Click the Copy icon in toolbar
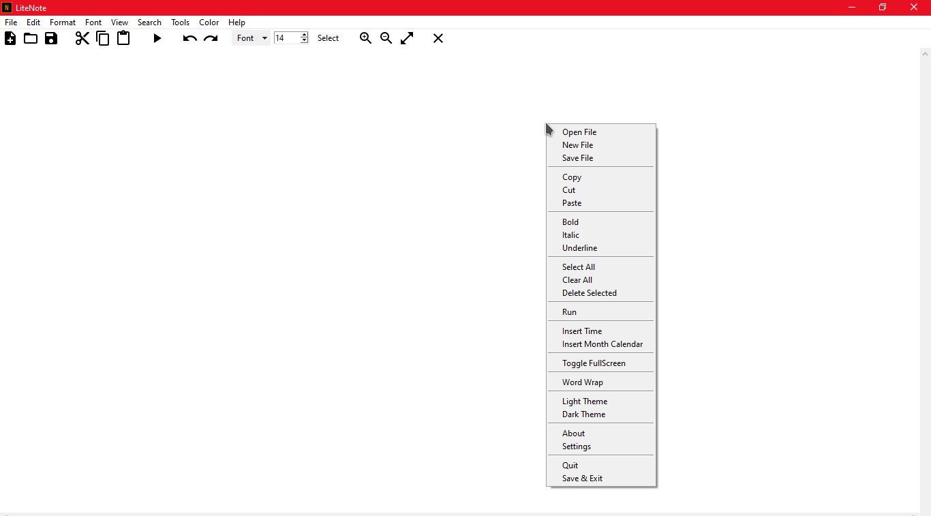Viewport: 931px width, 516px height. (x=103, y=38)
